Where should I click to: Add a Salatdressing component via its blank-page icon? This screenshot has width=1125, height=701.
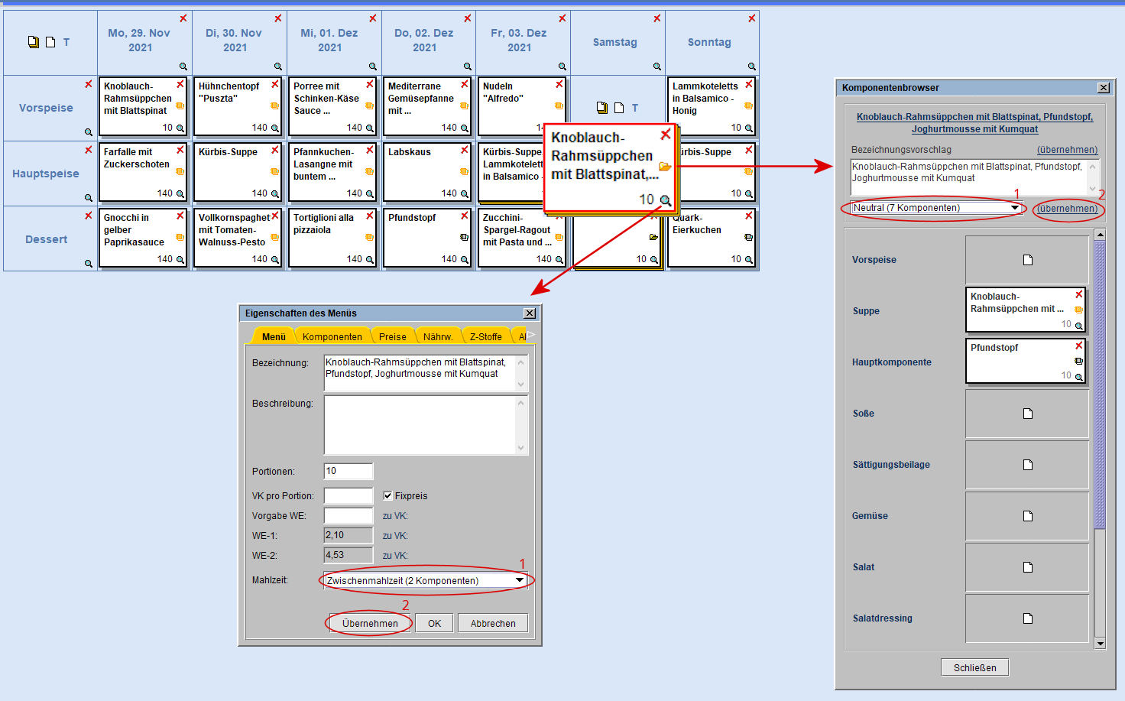[1028, 618]
